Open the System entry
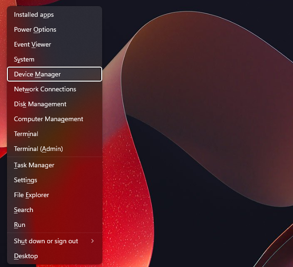 pos(55,60)
